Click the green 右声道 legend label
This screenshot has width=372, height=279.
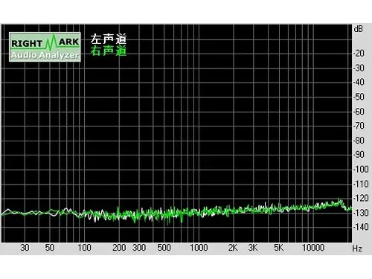point(109,51)
